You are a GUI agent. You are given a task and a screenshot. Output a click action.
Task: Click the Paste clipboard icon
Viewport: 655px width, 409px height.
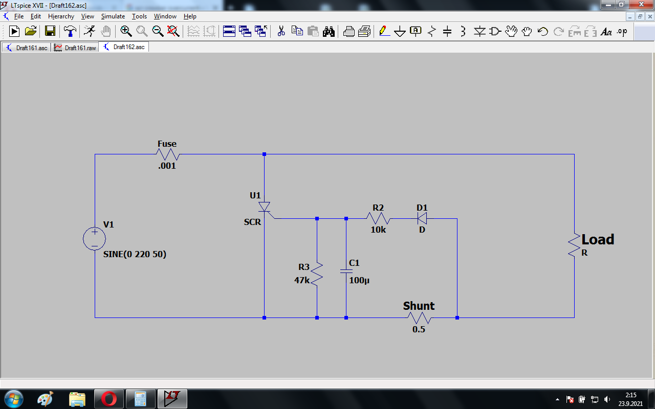point(313,31)
